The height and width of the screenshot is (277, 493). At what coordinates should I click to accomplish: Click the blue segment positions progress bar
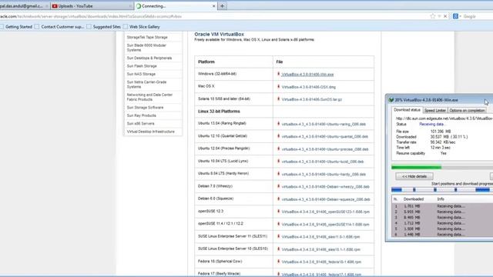click(x=442, y=190)
